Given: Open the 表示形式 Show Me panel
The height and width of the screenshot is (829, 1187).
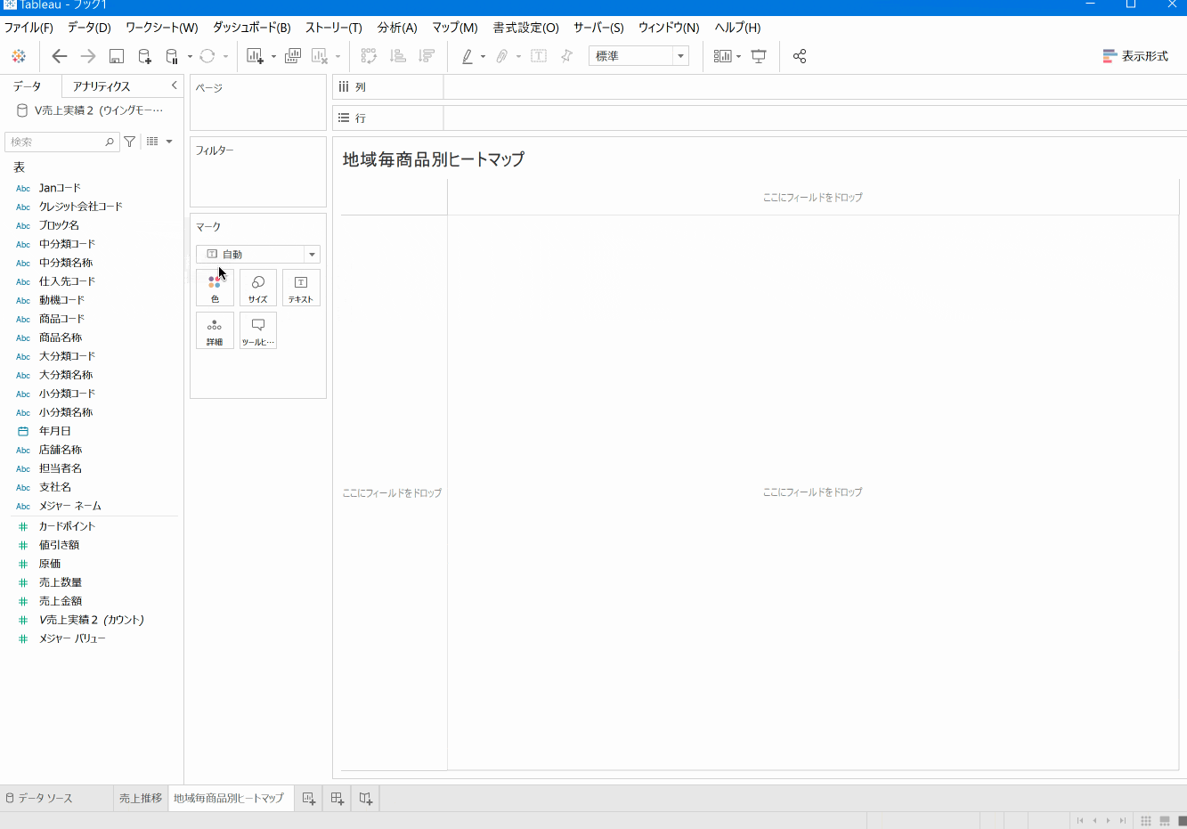Looking at the screenshot, I should 1135,56.
